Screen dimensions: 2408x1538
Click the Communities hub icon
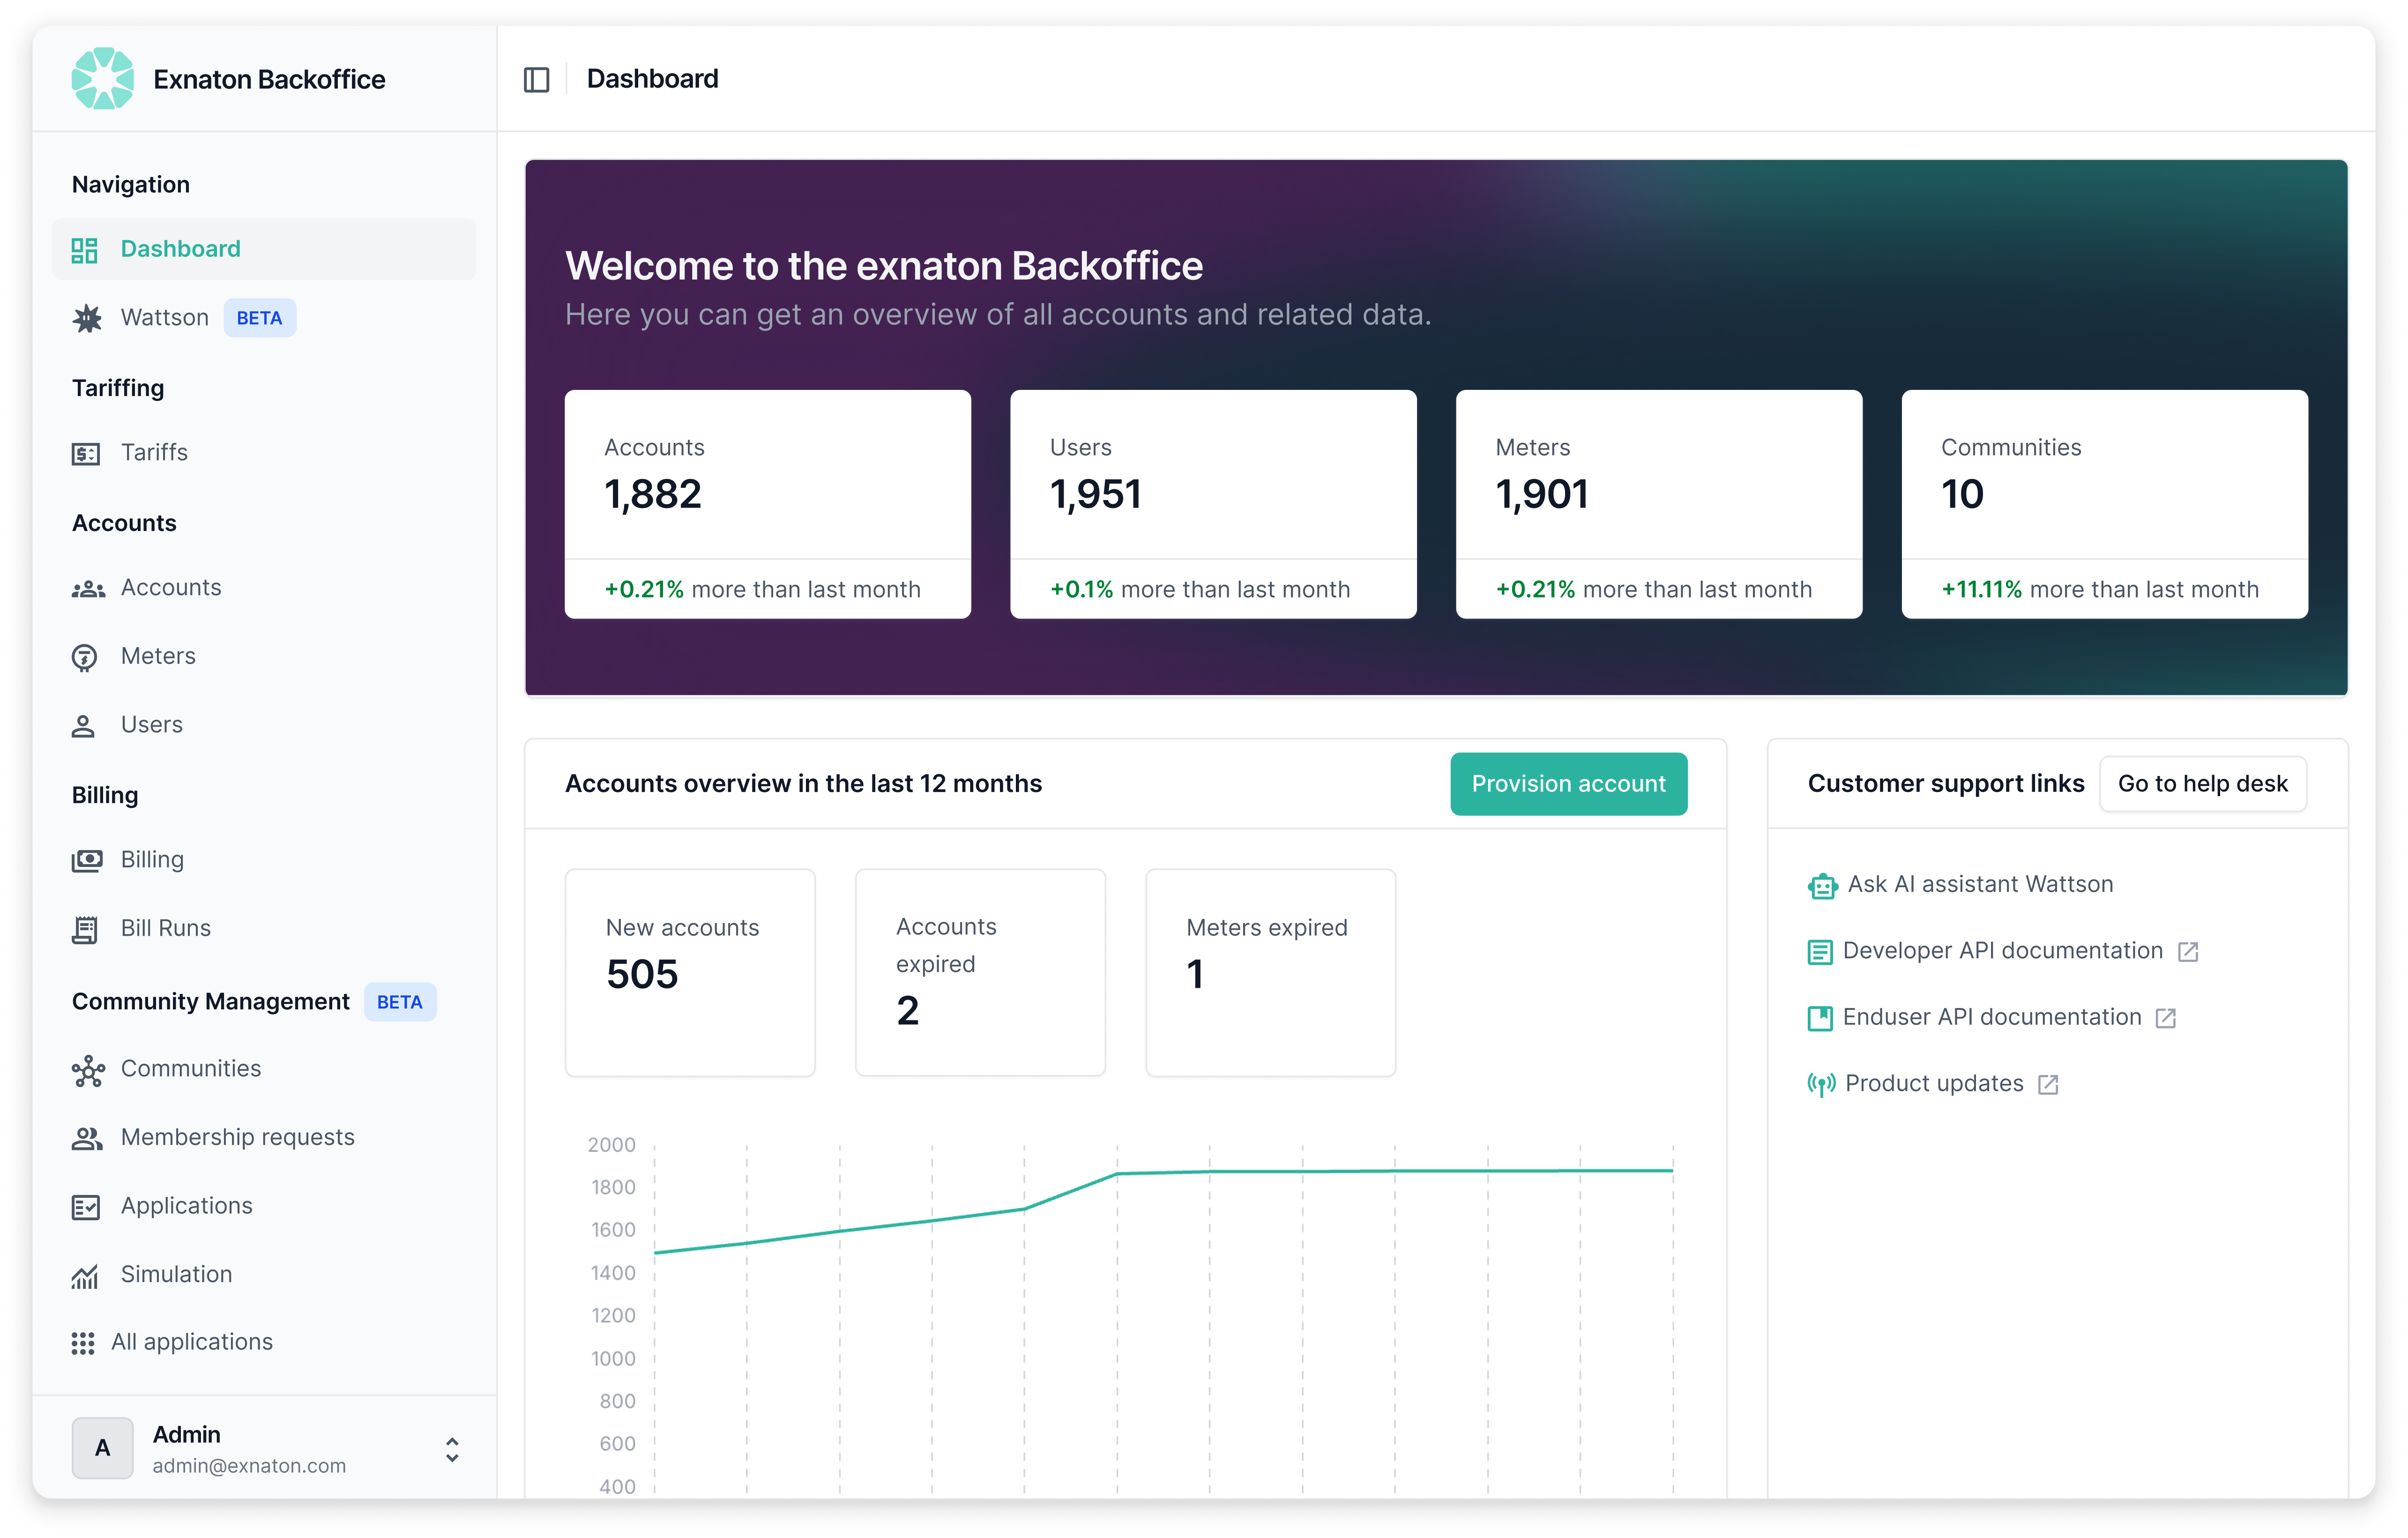[88, 1070]
